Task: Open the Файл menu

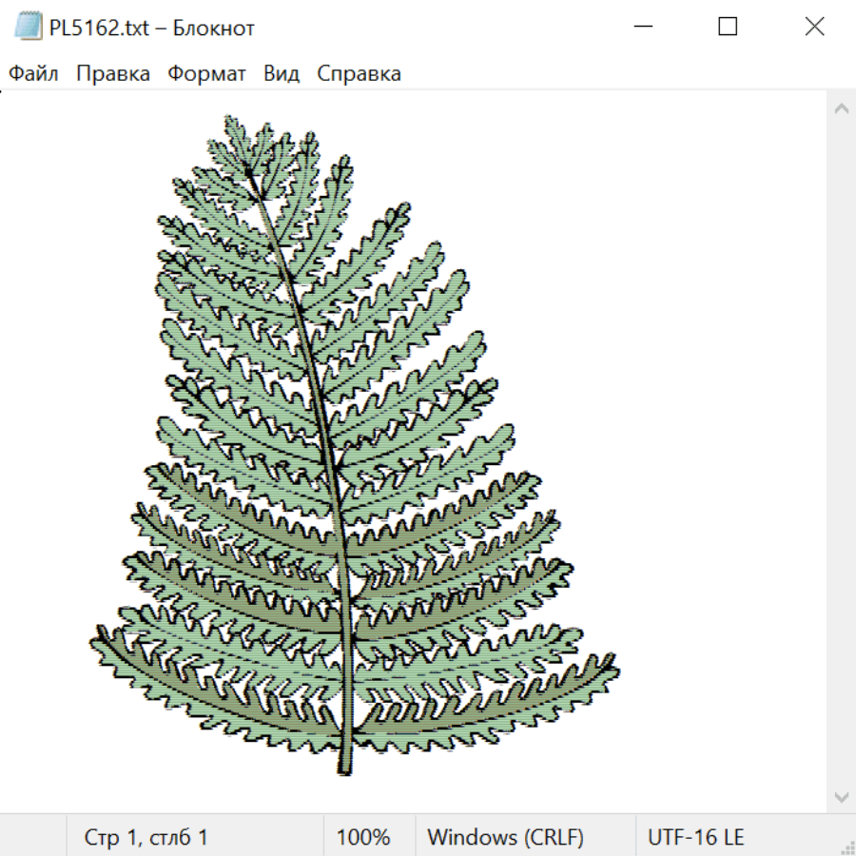Action: coord(34,74)
